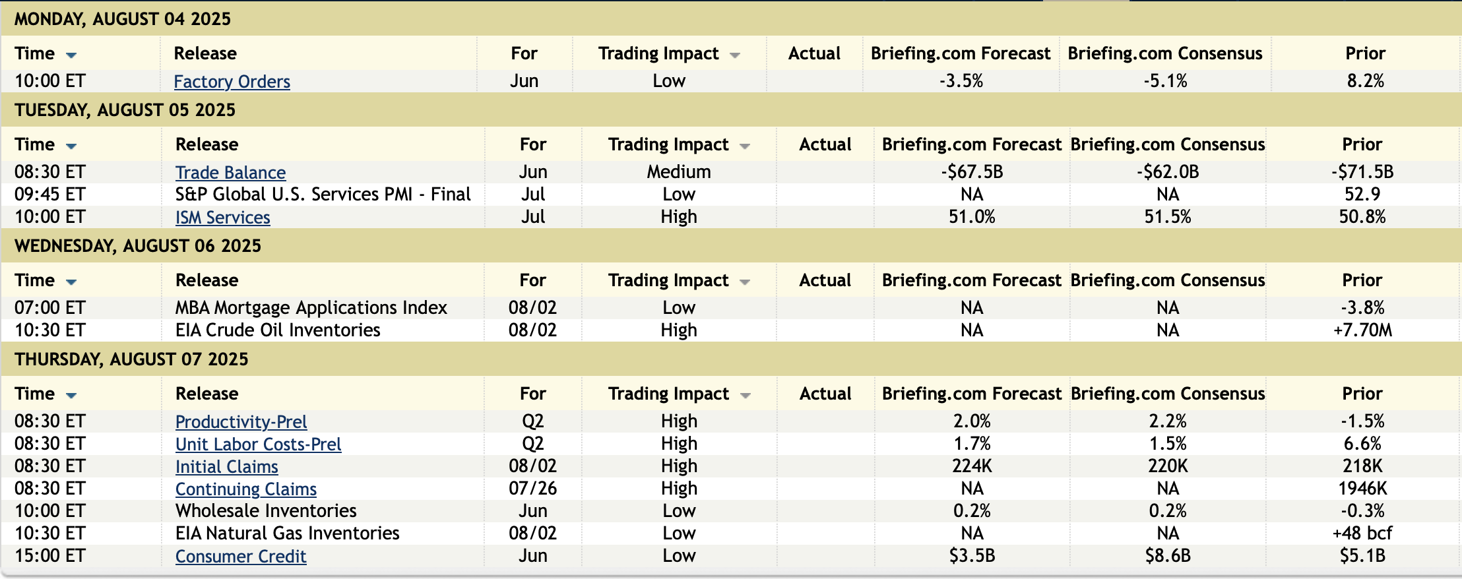
Task: Click the EIA Crude Oil Inventories row name
Action: click(x=278, y=330)
